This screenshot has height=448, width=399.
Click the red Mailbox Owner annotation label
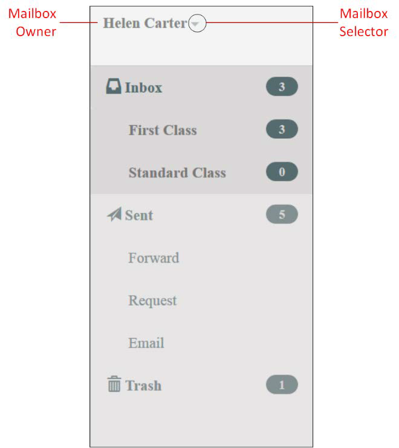click(32, 22)
